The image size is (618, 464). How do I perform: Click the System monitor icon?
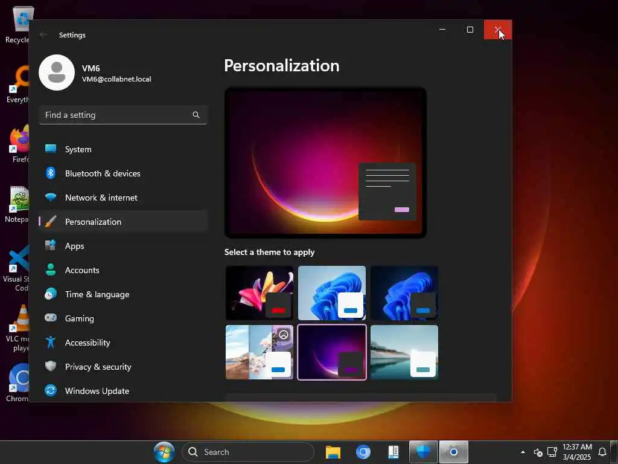51,149
